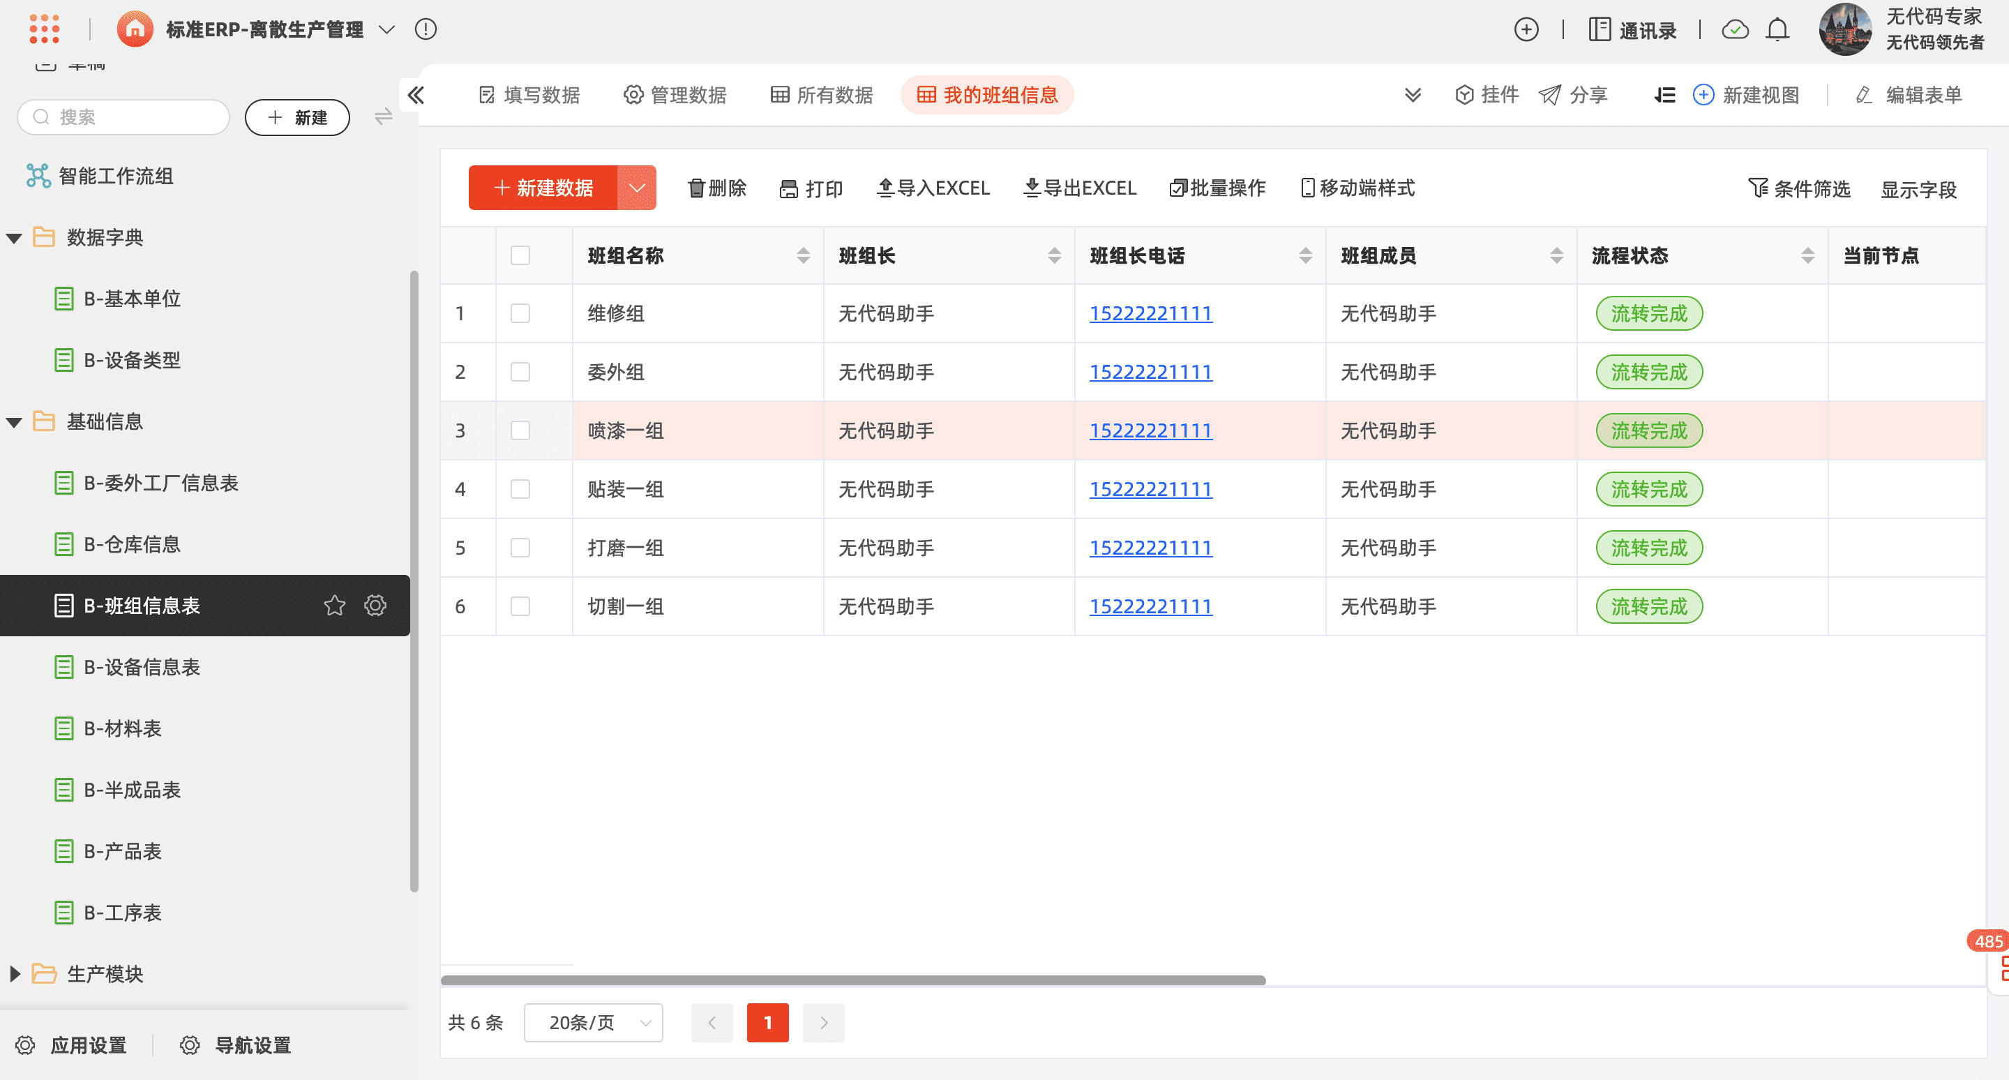Open the 20条/页 page size dropdown
This screenshot has height=1080, width=2009.
pos(594,1022)
